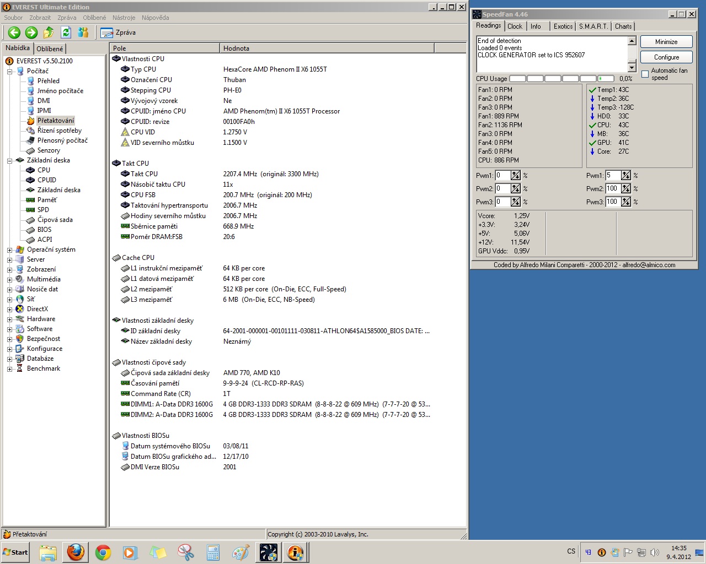
Task: Switch to SpeedFan fan icon on taskbar
Action: pos(269,552)
